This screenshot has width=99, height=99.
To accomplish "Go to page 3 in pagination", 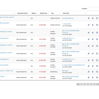I will click(x=88, y=84).
